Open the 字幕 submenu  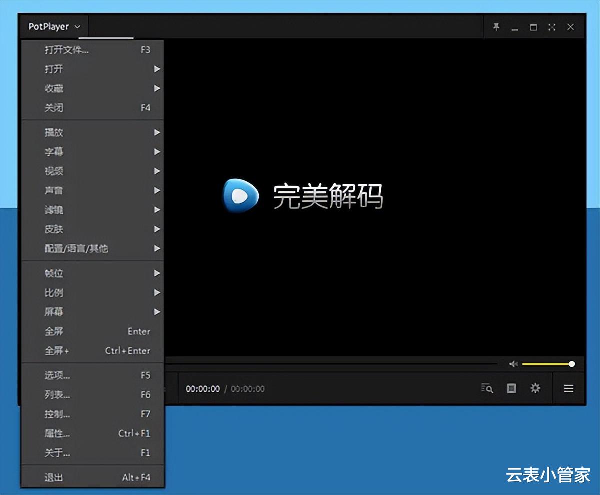coord(93,152)
